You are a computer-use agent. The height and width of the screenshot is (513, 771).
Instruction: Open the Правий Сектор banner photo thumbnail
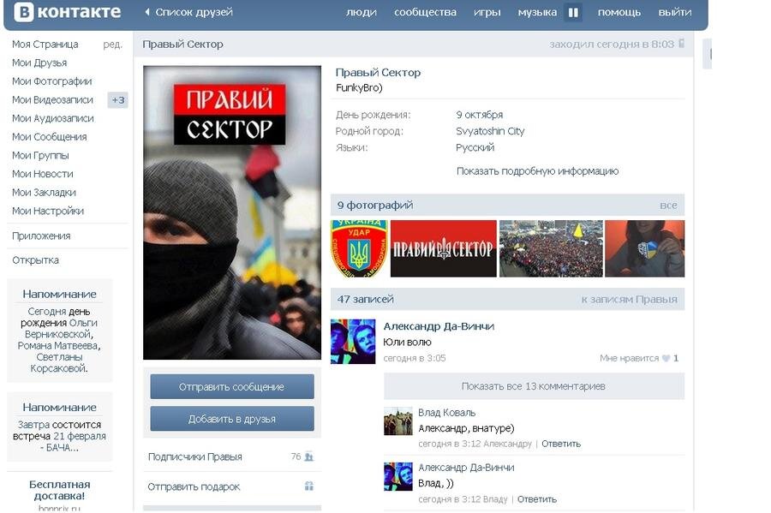pyautogui.click(x=444, y=248)
